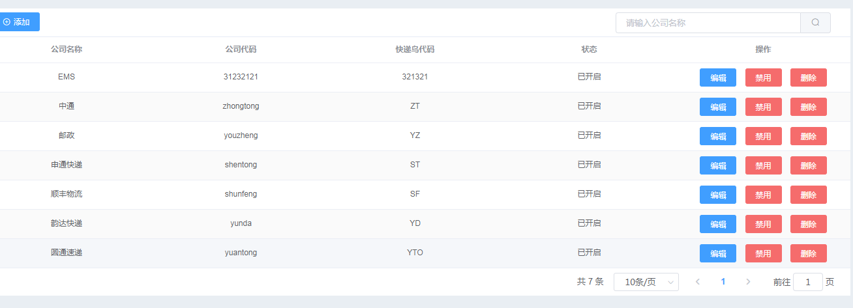
Task: Click the 状态 column header
Action: pyautogui.click(x=590, y=49)
